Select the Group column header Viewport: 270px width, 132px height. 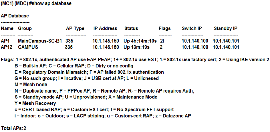(x=25, y=28)
